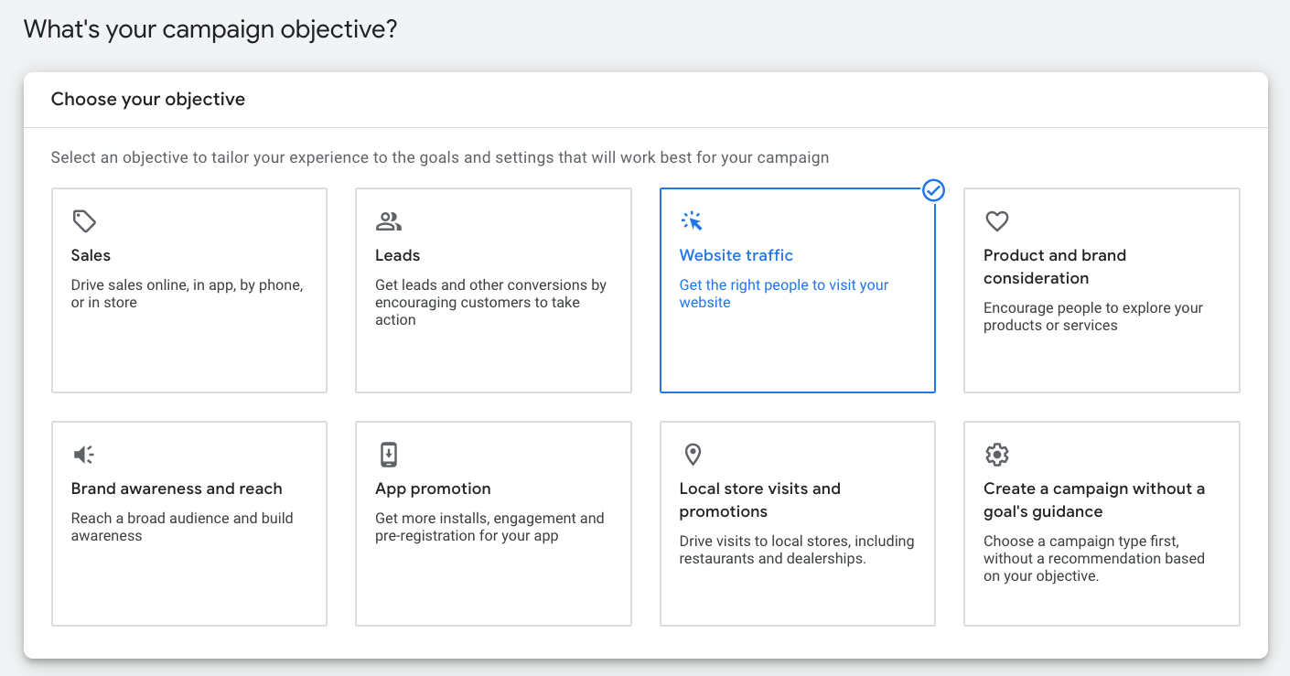Pick Create a campaign without a goal's guidance
Screen dimensions: 1290x676
click(x=1094, y=499)
